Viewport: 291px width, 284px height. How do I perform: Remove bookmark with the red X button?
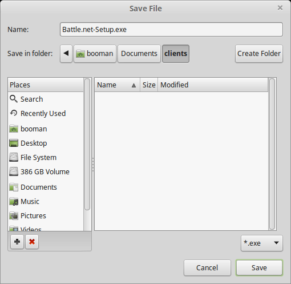pos(32,242)
